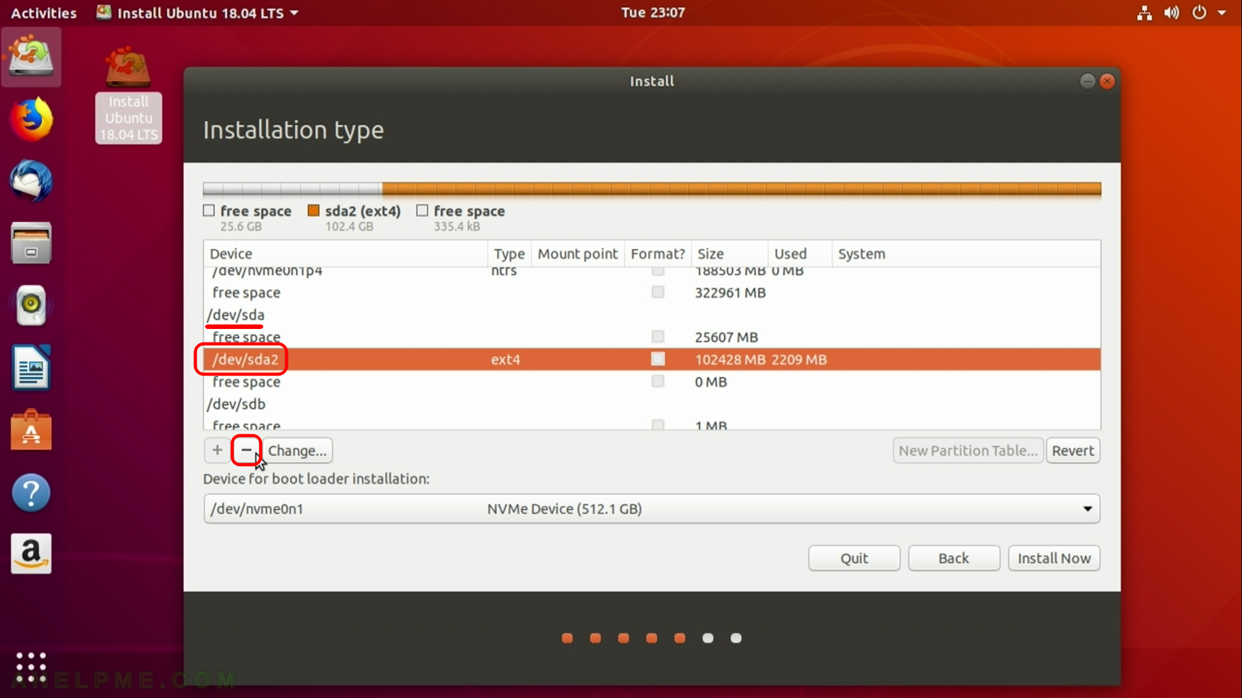The height and width of the screenshot is (698, 1242).
Task: Delete selected partition with minus button
Action: (x=246, y=450)
